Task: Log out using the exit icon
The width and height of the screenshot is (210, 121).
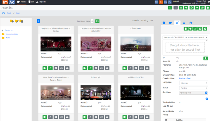Action: pyautogui.click(x=209, y=2)
